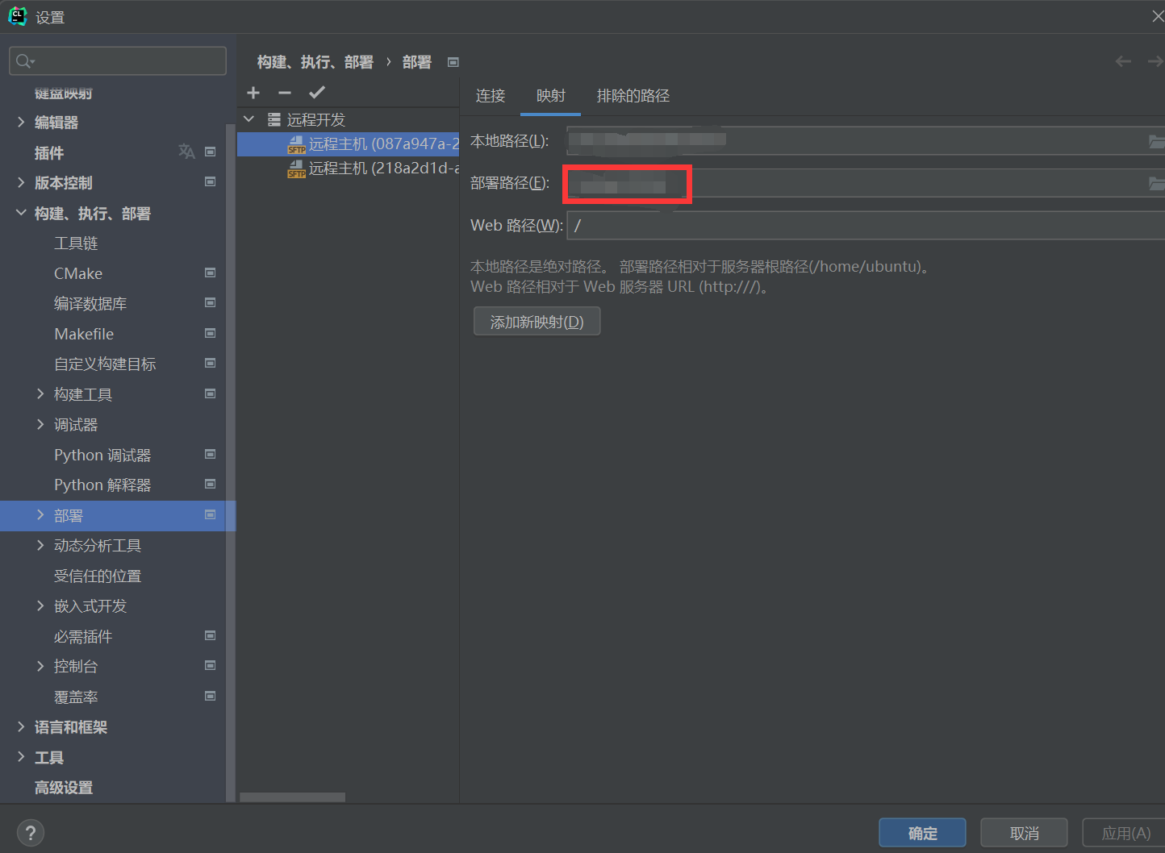Expand the 嵌入式开发 subsection

coord(40,605)
